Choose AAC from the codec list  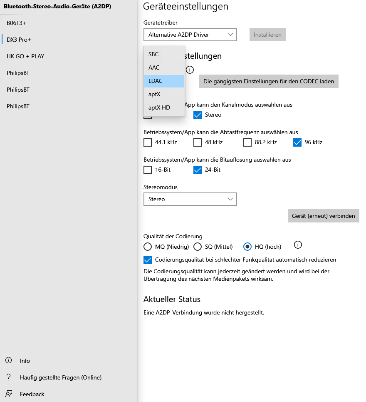tap(164, 67)
